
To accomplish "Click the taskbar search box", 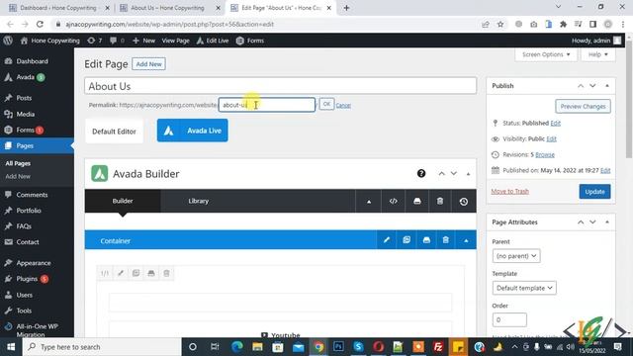I will coord(102,347).
